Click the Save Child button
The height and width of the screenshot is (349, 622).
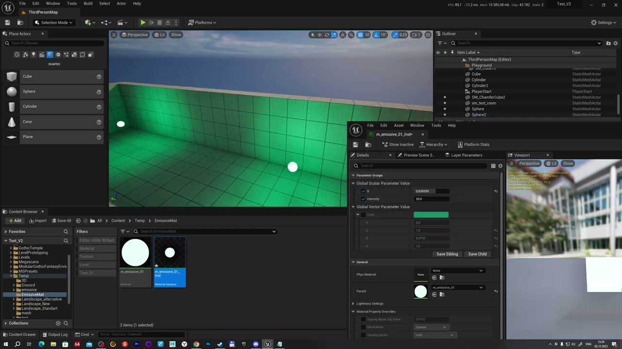tap(477, 254)
